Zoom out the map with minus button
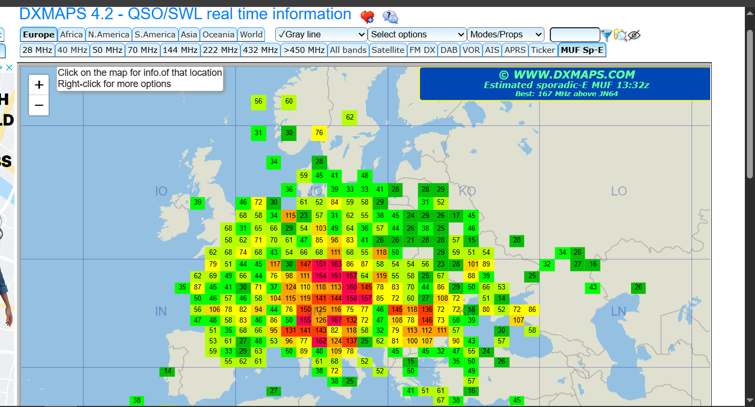Screen dimensions: 755x407 tap(39, 106)
